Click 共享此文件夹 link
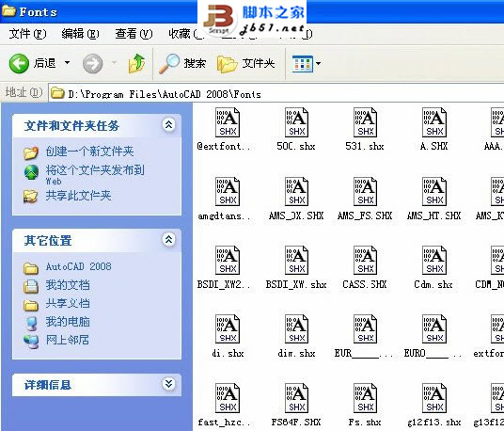The height and width of the screenshot is (431, 504). point(78,195)
